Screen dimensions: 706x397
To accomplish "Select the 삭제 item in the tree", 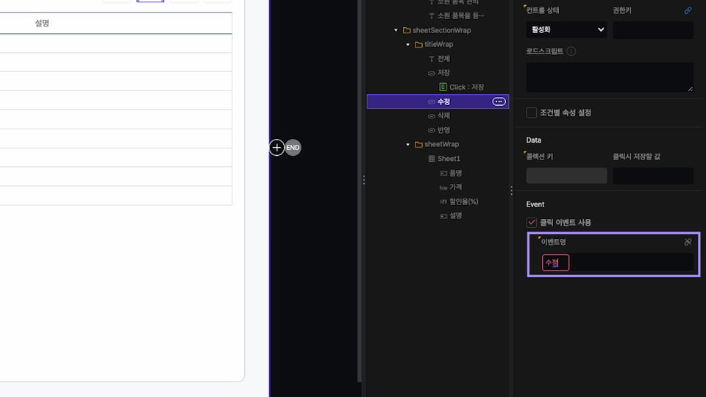I will point(443,115).
